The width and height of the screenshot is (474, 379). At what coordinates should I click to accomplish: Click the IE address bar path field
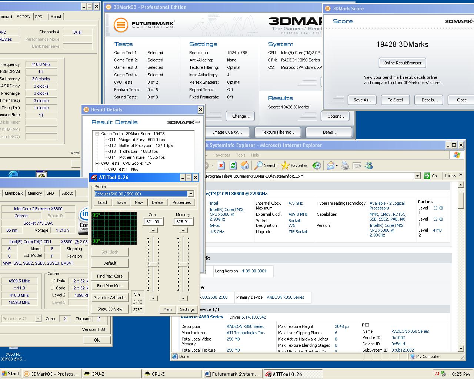[310, 176]
